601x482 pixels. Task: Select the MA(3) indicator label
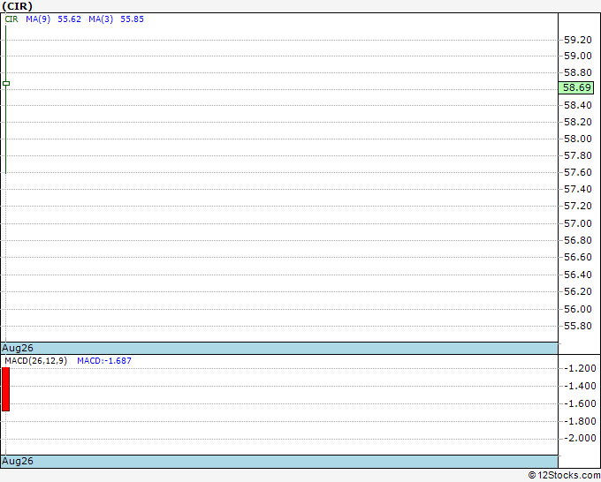pos(101,19)
